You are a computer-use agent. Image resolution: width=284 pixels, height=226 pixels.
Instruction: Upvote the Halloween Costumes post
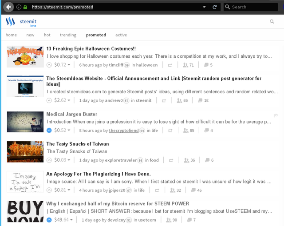49,65
